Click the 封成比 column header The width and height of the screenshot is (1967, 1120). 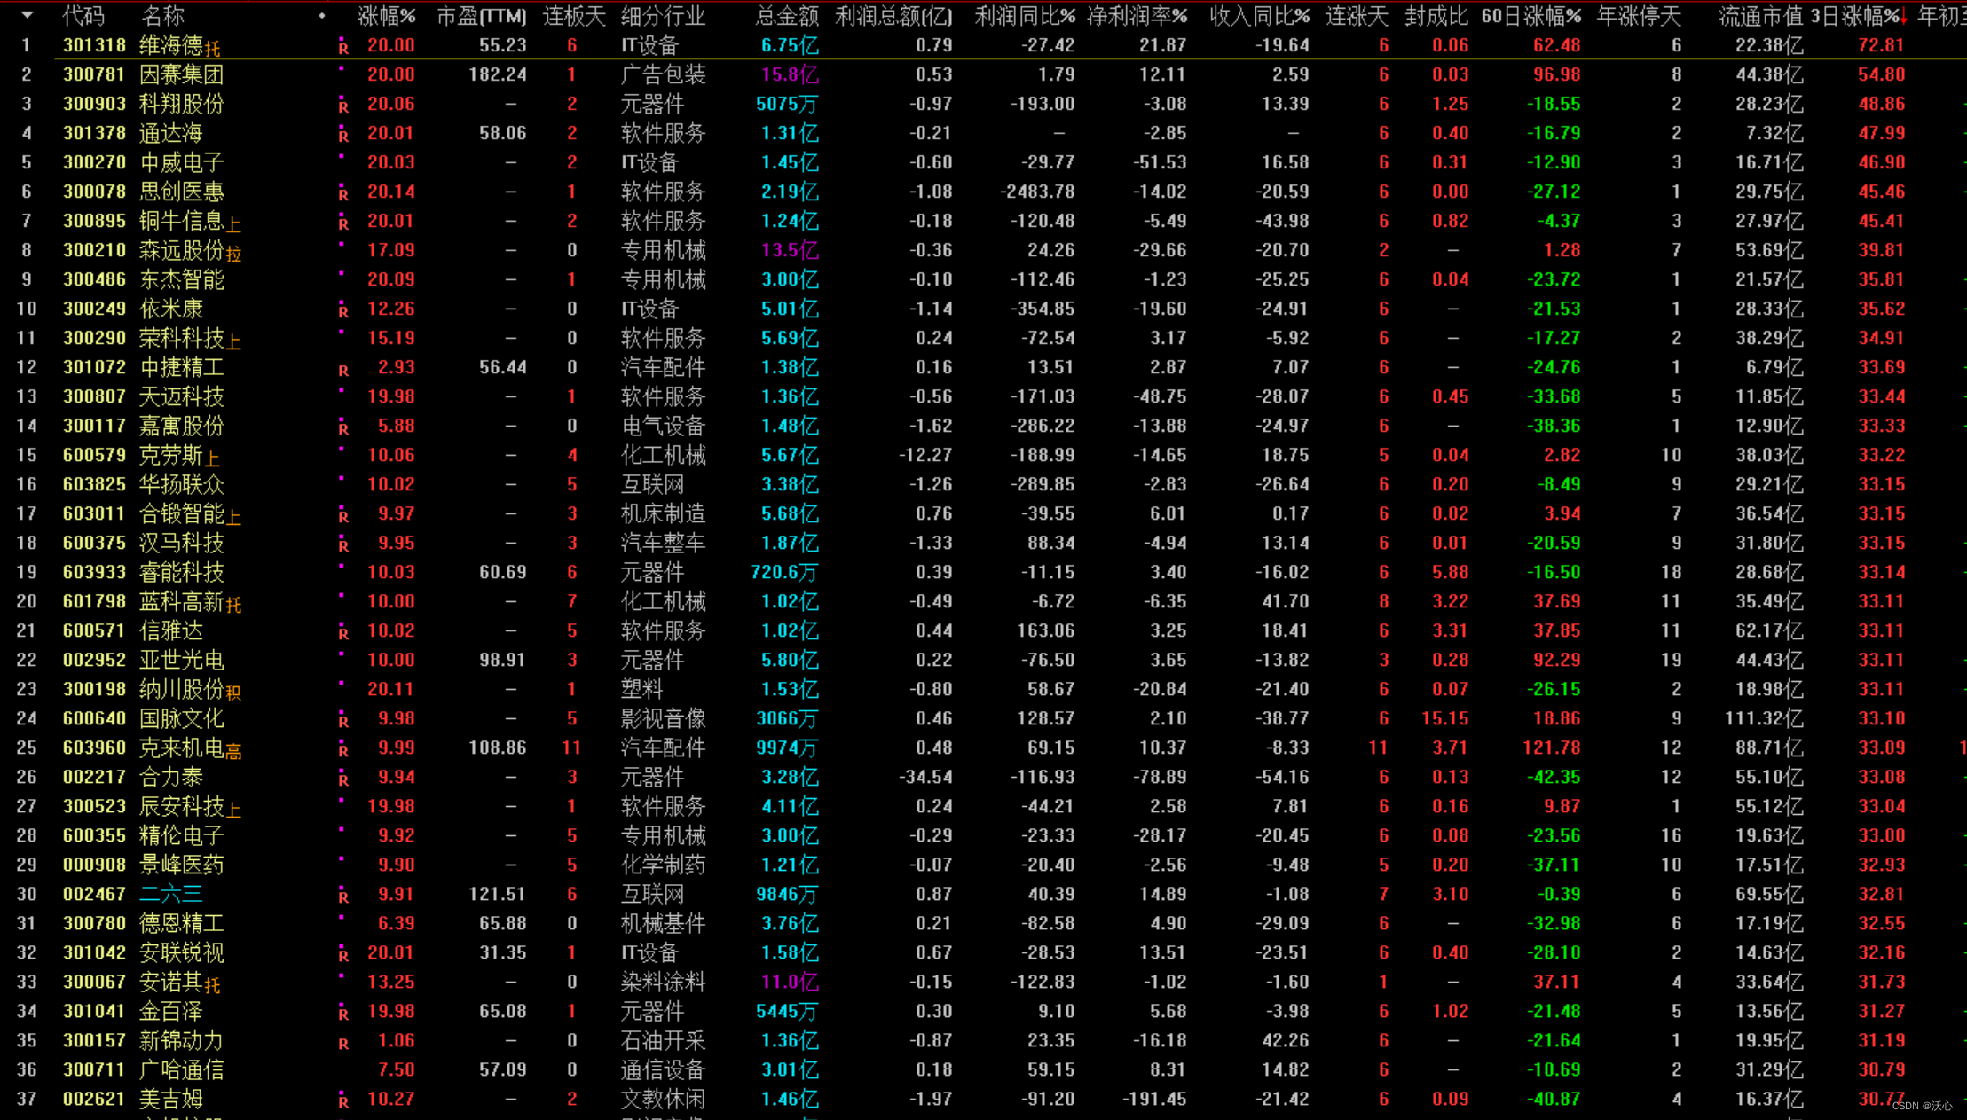[x=1436, y=16]
